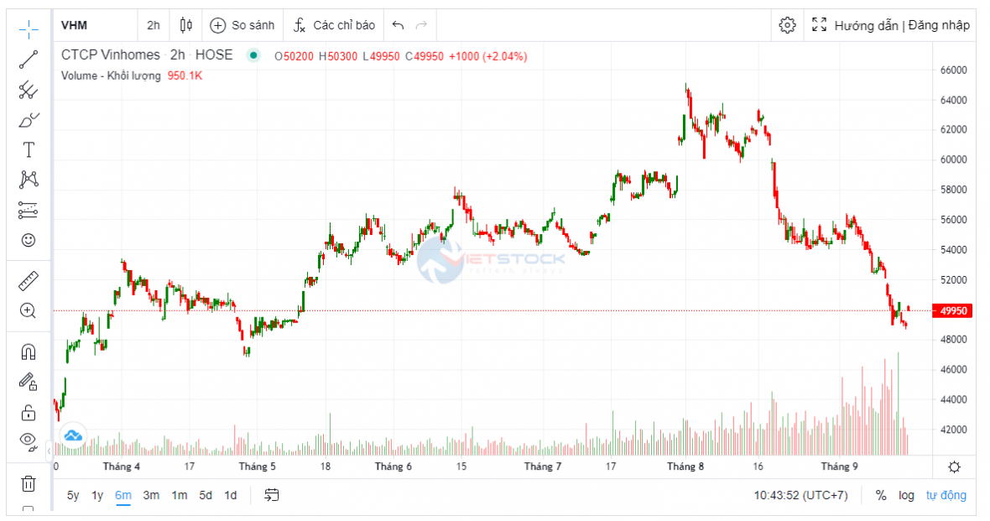
Task: Open chart settings gear icon
Action: 787,25
